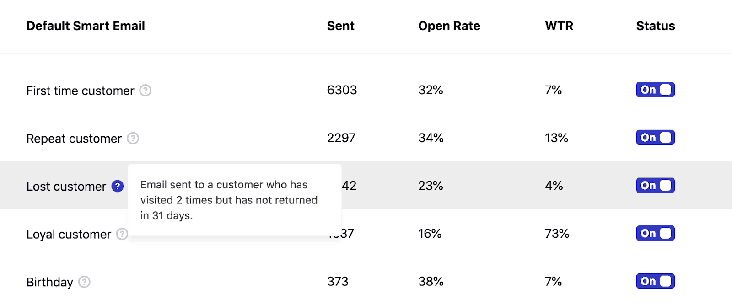Toggle off First time customer email status
The width and height of the screenshot is (732, 305).
click(x=655, y=90)
